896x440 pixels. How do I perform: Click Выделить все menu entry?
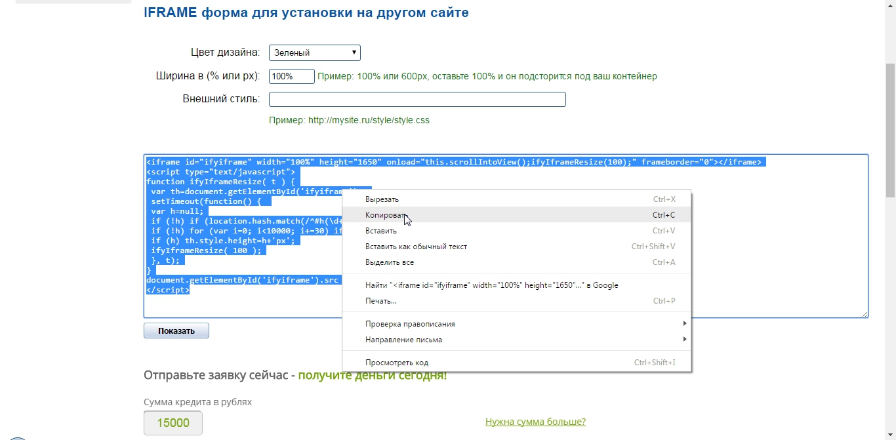click(389, 262)
